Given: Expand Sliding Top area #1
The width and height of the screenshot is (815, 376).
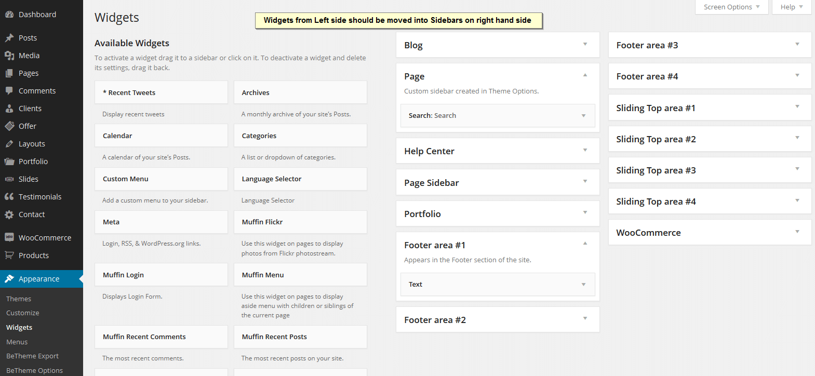Looking at the screenshot, I should (797, 107).
